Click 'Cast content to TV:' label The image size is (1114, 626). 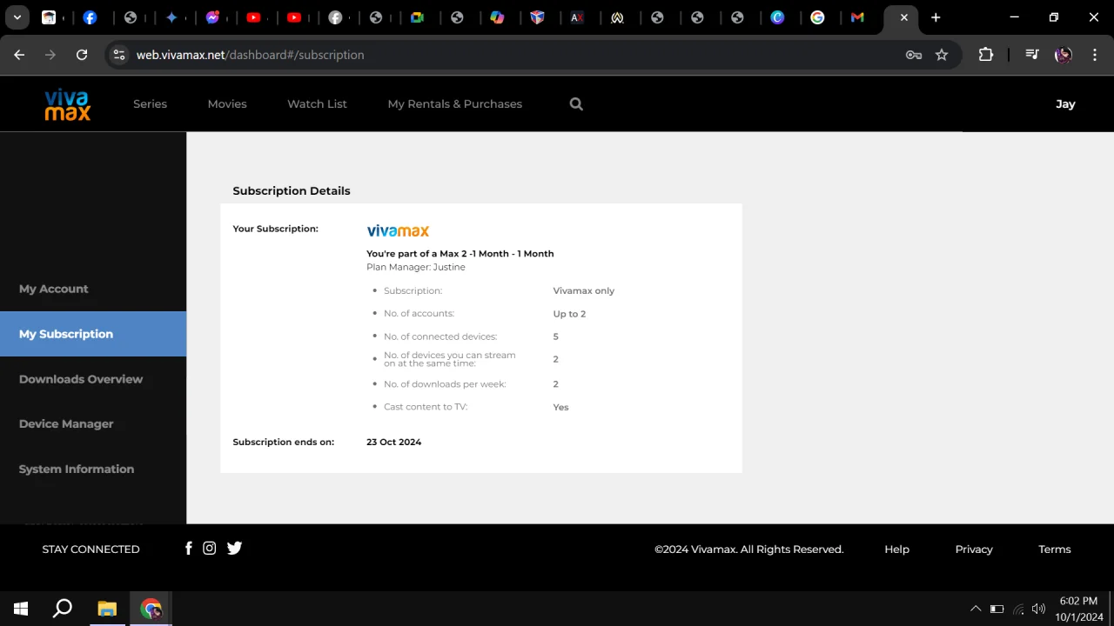(426, 407)
